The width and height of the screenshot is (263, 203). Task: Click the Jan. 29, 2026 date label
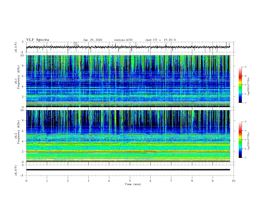93,40
